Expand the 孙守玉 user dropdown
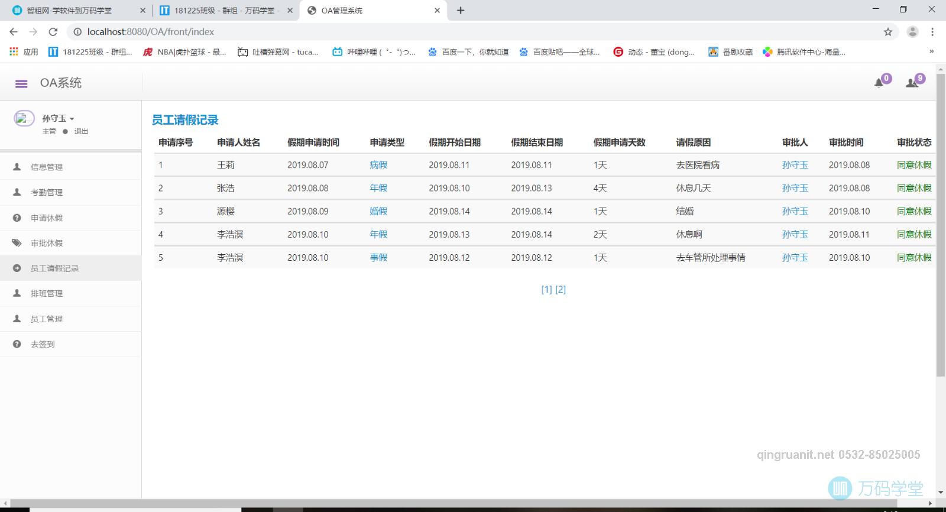 [x=58, y=118]
